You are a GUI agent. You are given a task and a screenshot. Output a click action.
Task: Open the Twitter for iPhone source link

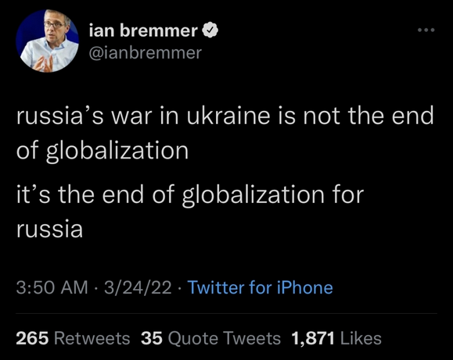coord(261,287)
